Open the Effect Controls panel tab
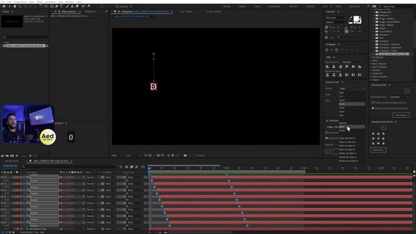 click(x=68, y=12)
